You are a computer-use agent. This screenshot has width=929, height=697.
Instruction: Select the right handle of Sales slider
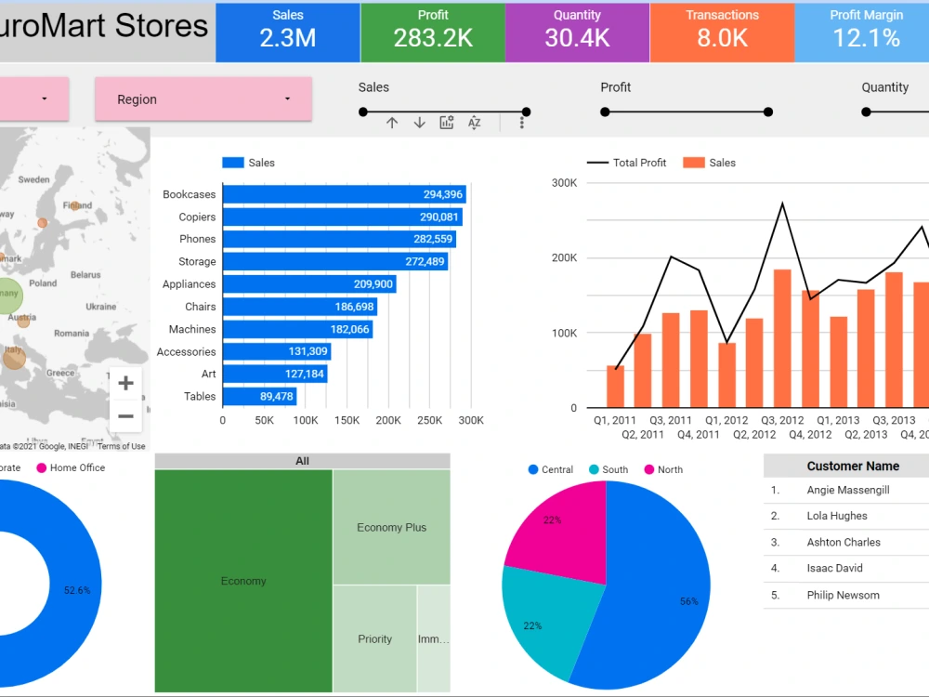point(526,112)
